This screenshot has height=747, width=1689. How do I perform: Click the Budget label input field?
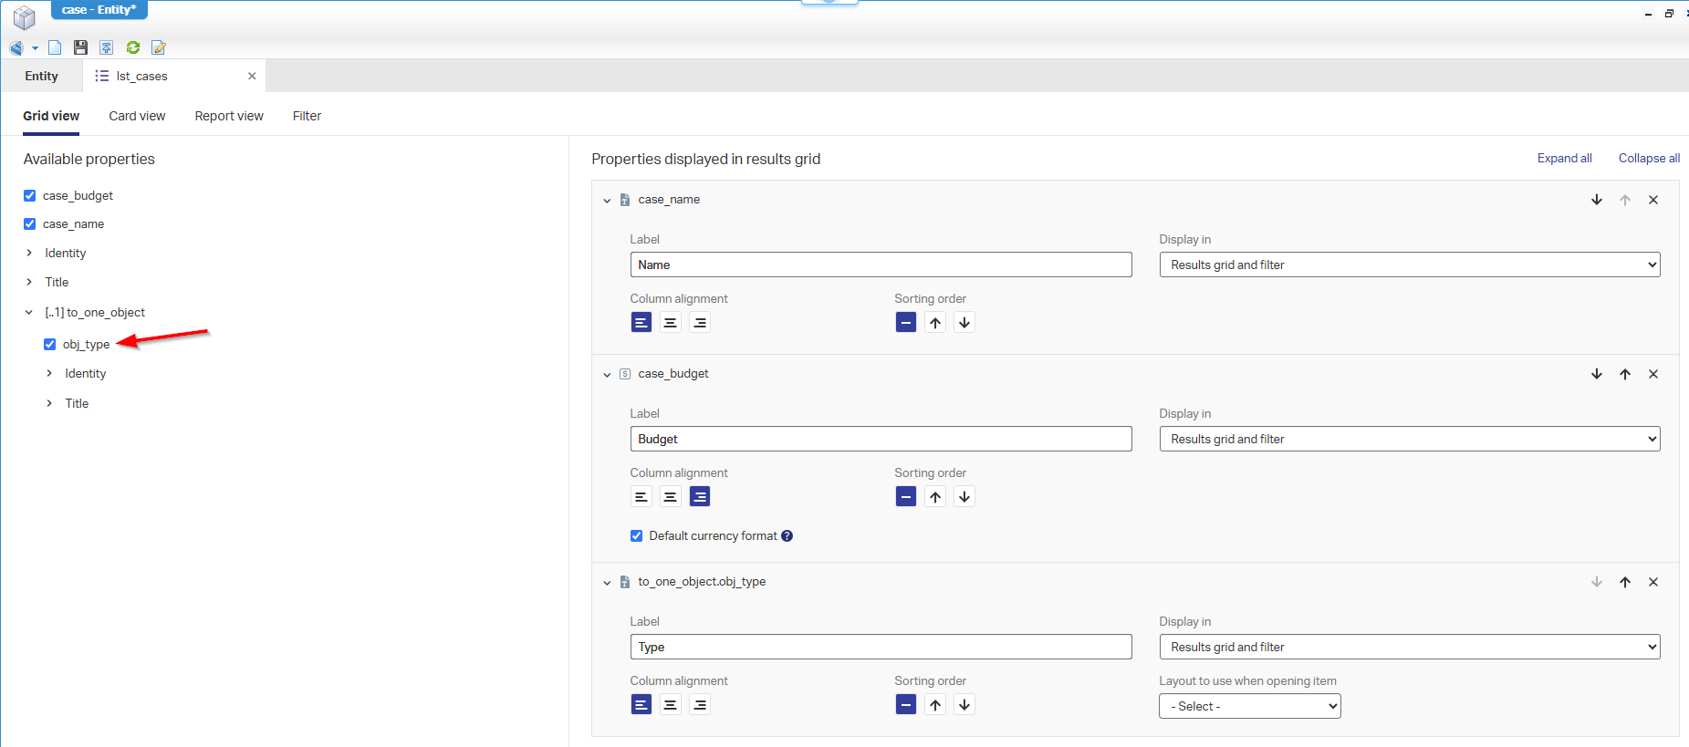tap(881, 440)
